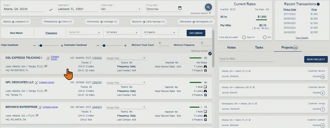Click the NEW PROJECT button
This screenshot has height=128, width=330.
(316, 59)
